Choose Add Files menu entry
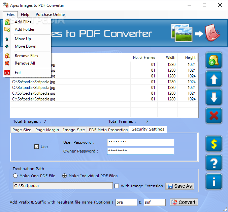The width and height of the screenshot is (228, 212). 27,22
